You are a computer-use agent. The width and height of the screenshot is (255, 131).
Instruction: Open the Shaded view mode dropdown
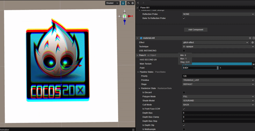pos(112,3)
